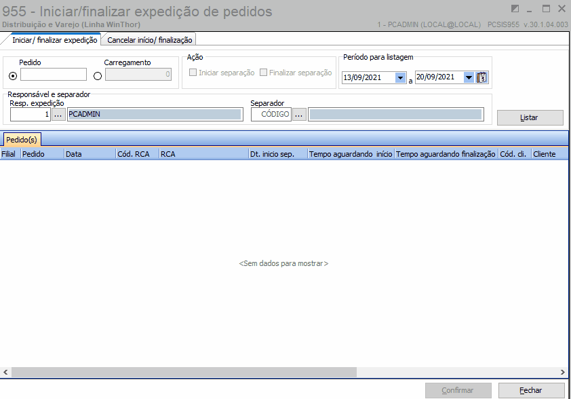Check Iniciar separação option

click(193, 72)
